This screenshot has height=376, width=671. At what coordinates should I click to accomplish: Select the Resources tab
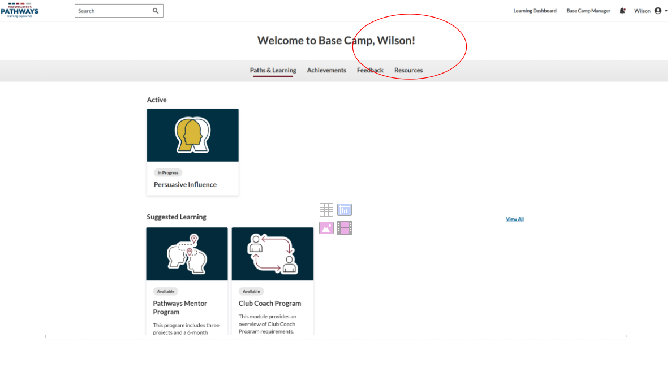coord(408,70)
